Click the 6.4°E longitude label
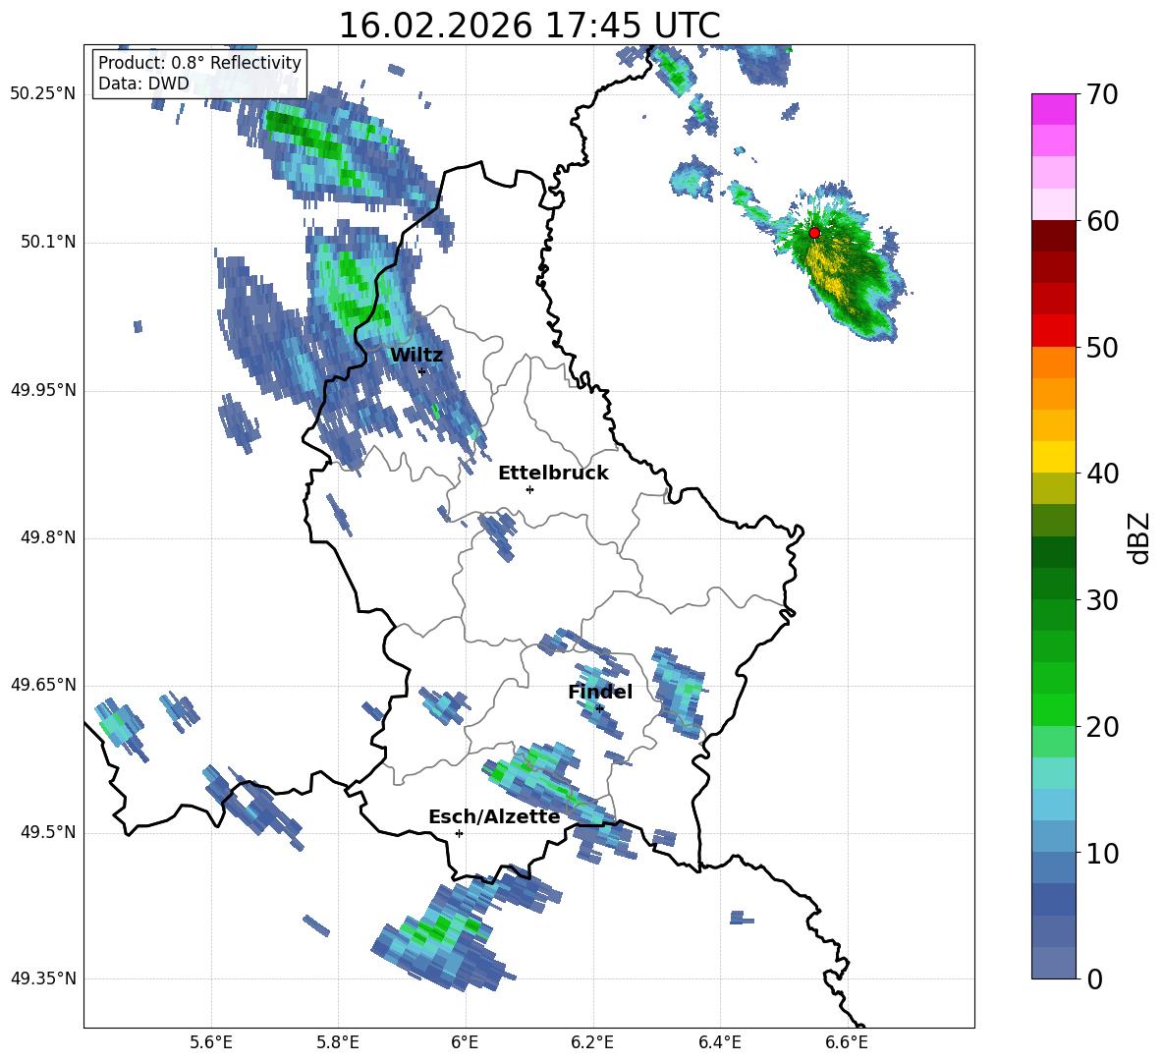The height and width of the screenshot is (1062, 1163). pos(719,1042)
